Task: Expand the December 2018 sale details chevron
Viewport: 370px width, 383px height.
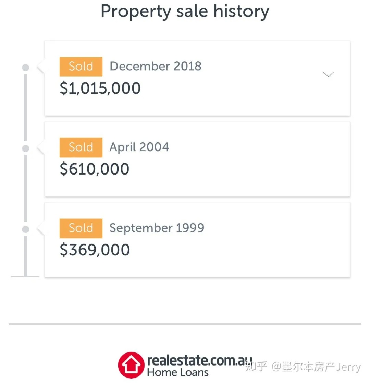Action: click(328, 74)
